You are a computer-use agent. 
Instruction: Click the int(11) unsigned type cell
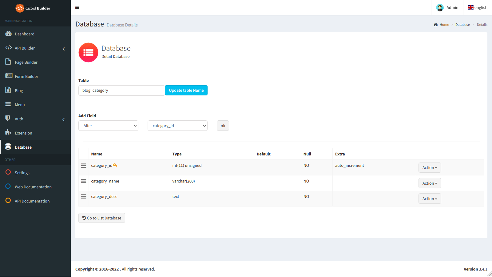coord(187,165)
